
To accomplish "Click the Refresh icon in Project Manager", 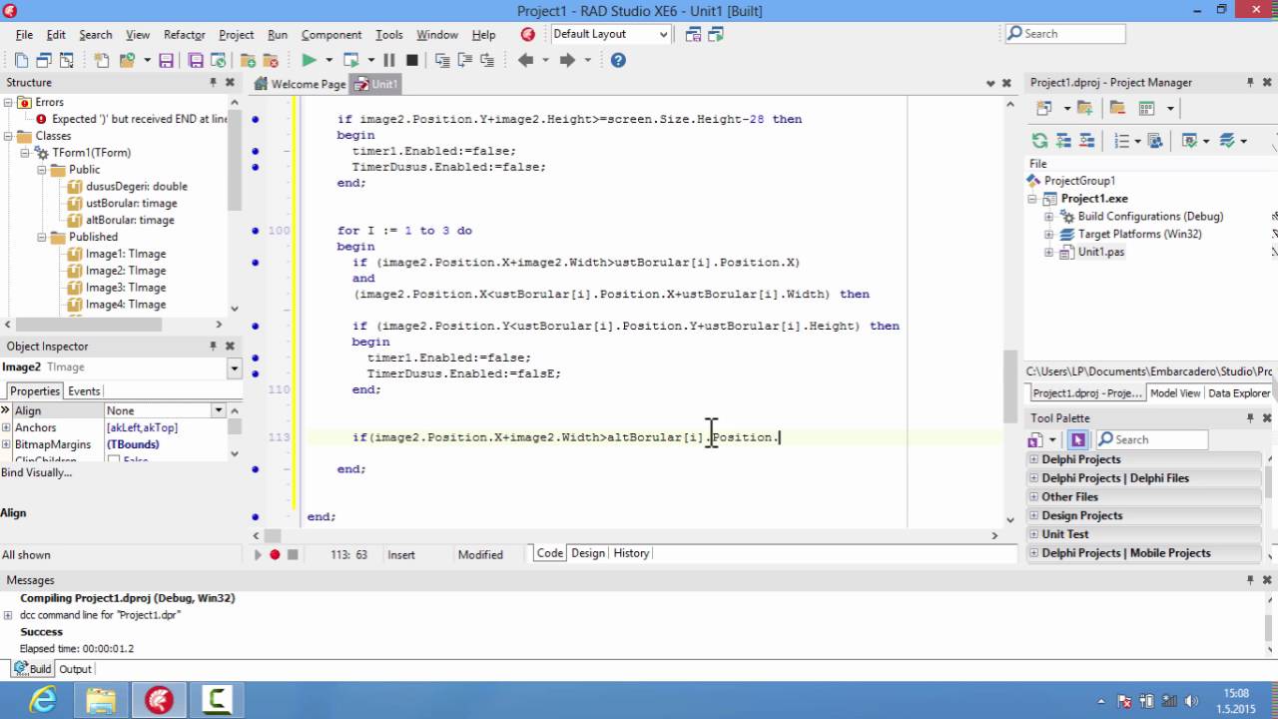I will [1040, 141].
